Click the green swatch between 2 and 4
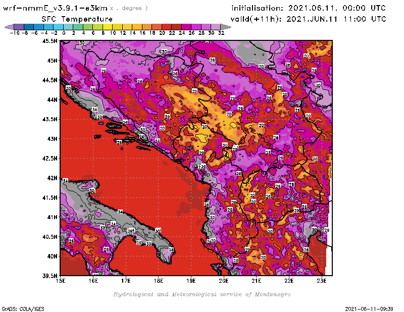The width and height of the screenshot is (404, 312). [78, 27]
